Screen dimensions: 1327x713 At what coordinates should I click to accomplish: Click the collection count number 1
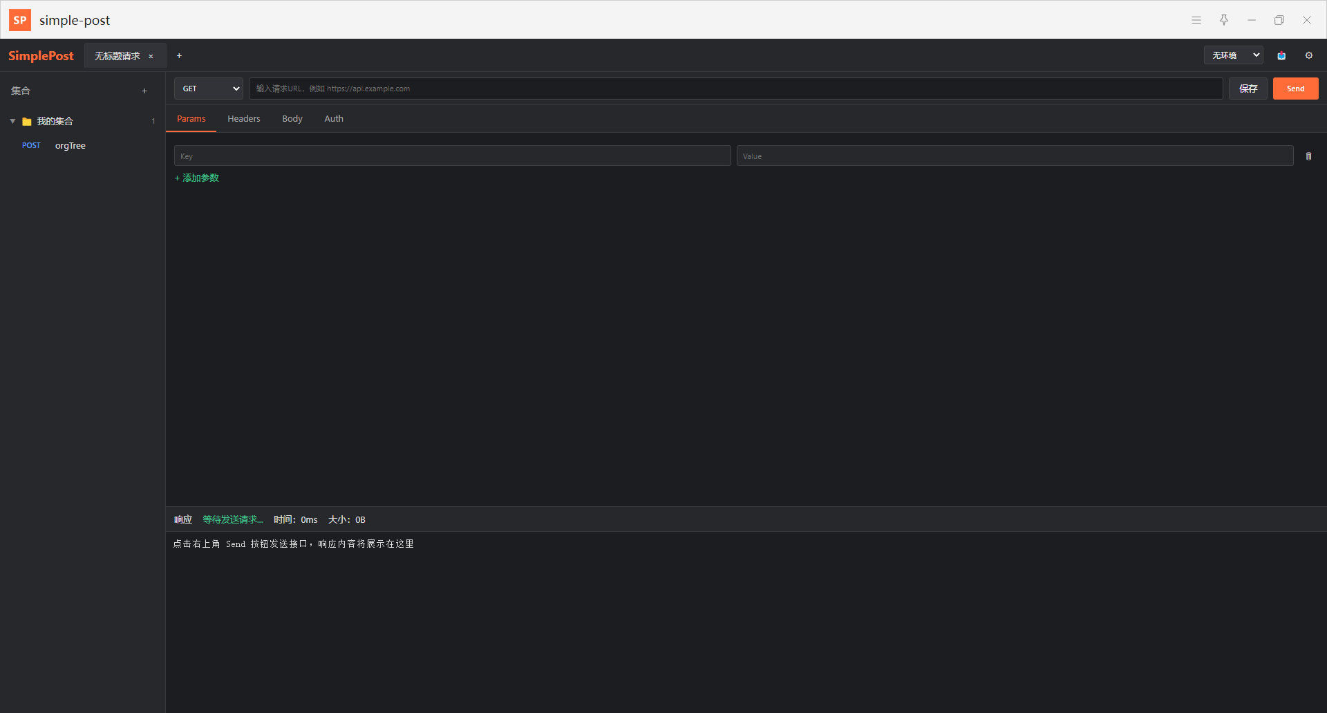tap(153, 121)
